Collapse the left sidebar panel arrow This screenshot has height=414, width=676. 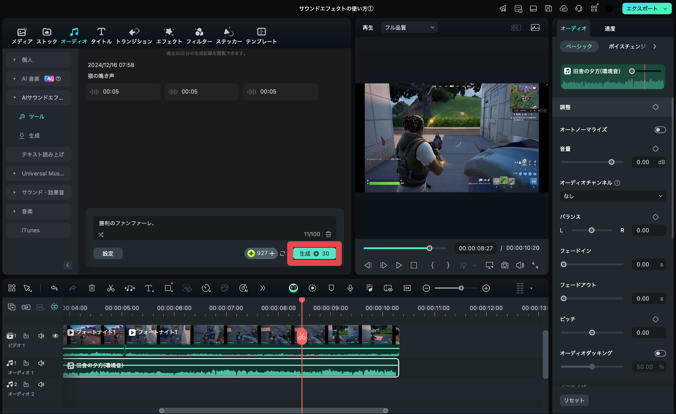pyautogui.click(x=68, y=265)
